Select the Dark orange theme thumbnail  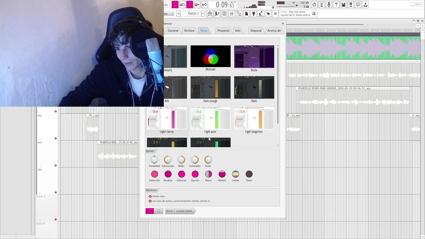pos(211,87)
